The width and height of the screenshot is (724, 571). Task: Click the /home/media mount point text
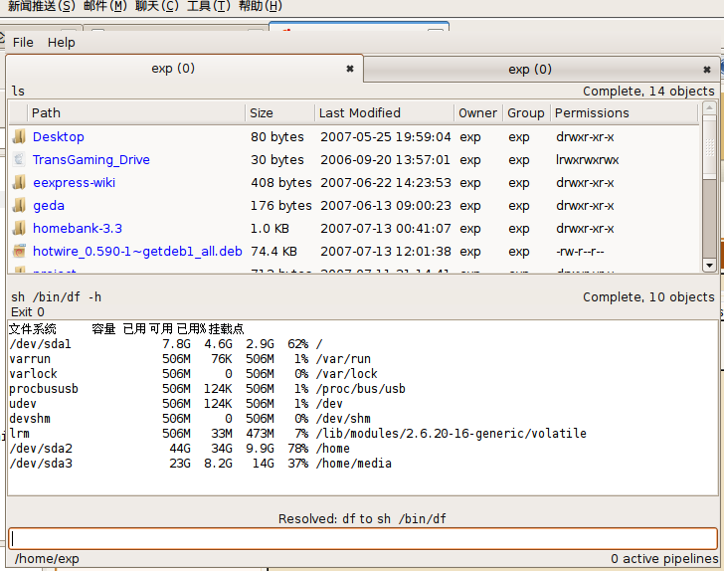[354, 464]
